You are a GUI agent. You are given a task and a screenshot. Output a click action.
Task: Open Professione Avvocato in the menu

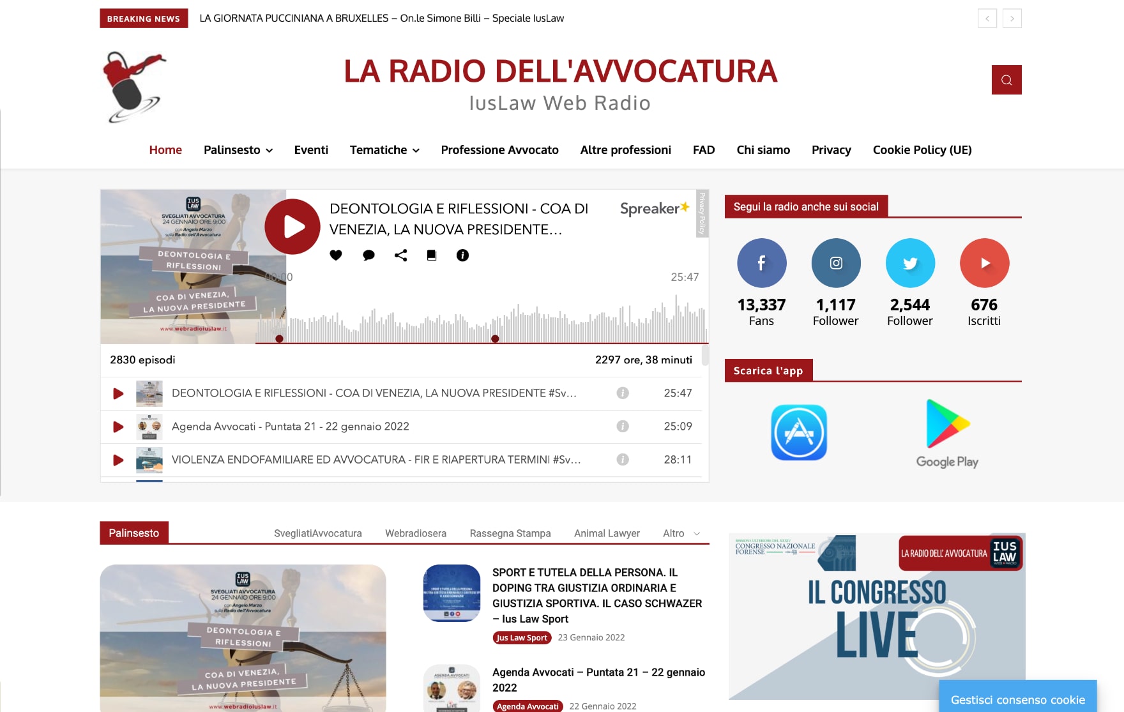499,150
